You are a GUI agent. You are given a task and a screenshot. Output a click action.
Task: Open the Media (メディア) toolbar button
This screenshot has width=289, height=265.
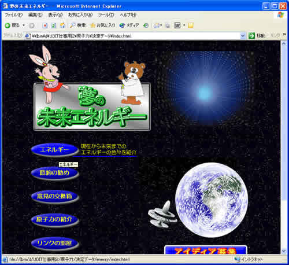click(x=129, y=25)
